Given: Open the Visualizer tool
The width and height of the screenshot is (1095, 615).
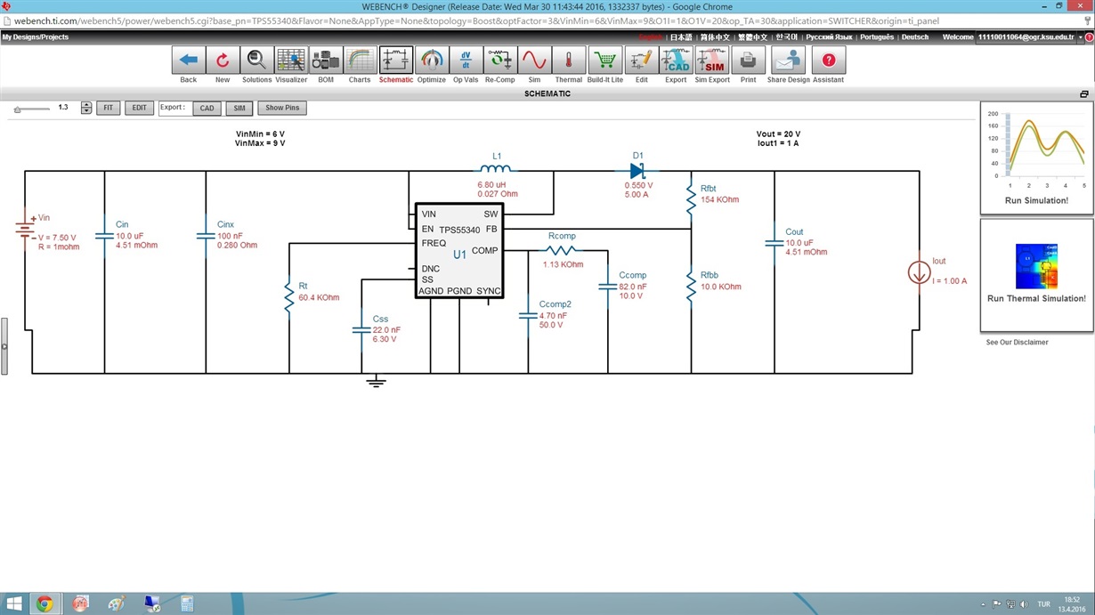Looking at the screenshot, I should pyautogui.click(x=291, y=61).
